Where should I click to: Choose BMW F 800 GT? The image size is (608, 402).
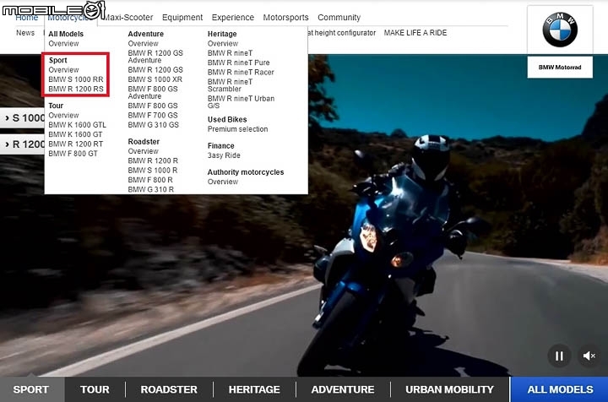[73, 154]
